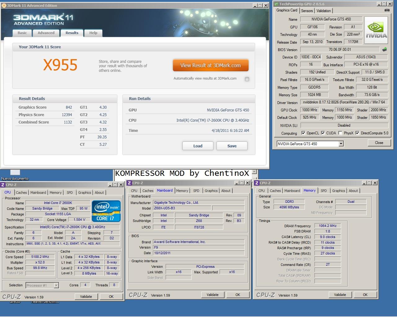Click the CPU-Z Memory window title icon
The width and height of the screenshot is (397, 317).
257,183
